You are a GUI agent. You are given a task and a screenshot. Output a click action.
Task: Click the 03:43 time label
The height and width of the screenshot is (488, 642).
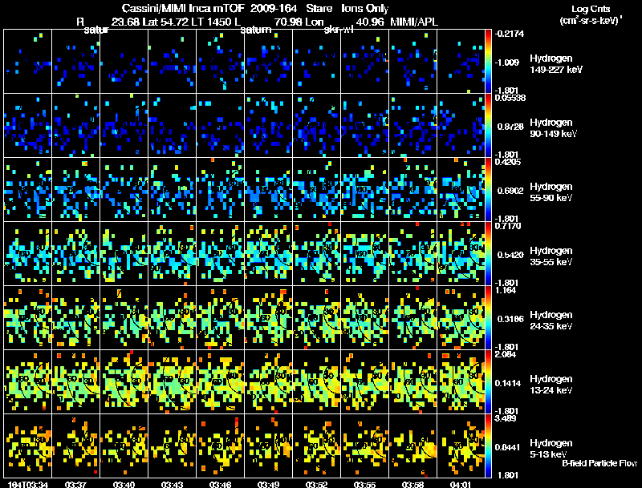(x=172, y=485)
